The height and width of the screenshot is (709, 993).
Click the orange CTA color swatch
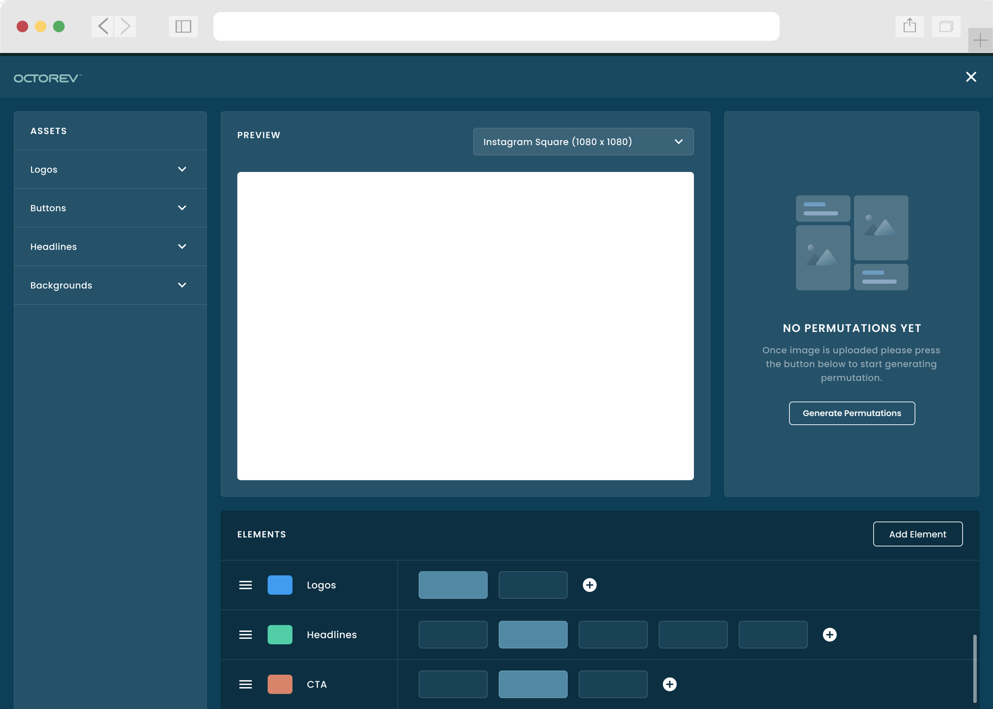point(280,684)
